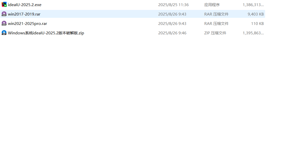Click date 2025/8/26 9:43 of win2021-2025pro.rar
Image resolution: width=294 pixels, height=145 pixels.
[172, 23]
